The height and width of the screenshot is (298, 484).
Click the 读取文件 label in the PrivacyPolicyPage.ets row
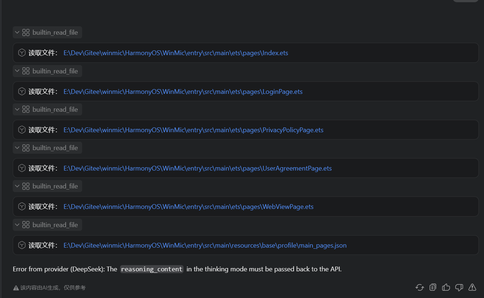(x=43, y=130)
